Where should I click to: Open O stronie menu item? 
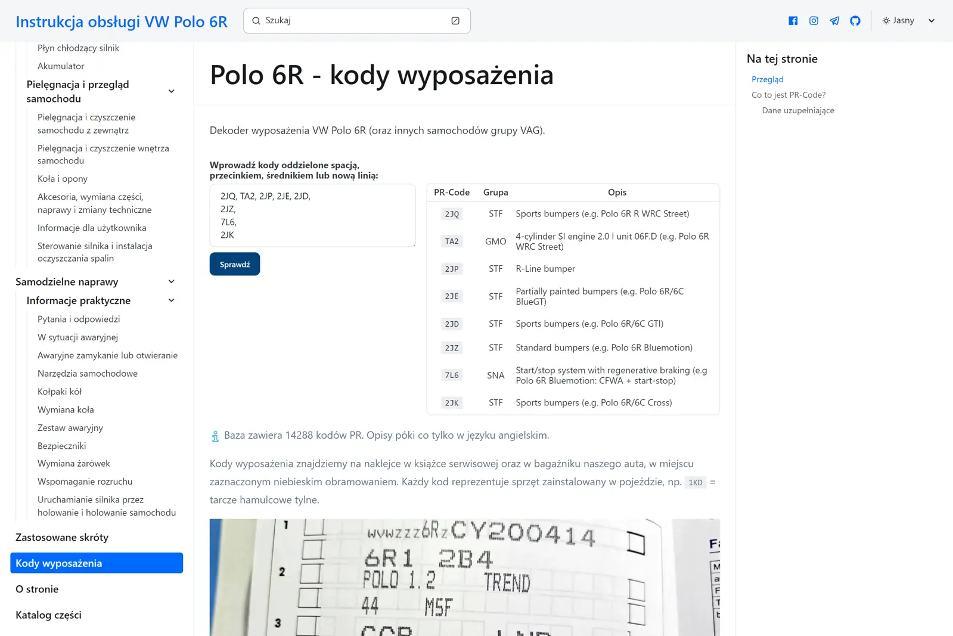click(37, 589)
